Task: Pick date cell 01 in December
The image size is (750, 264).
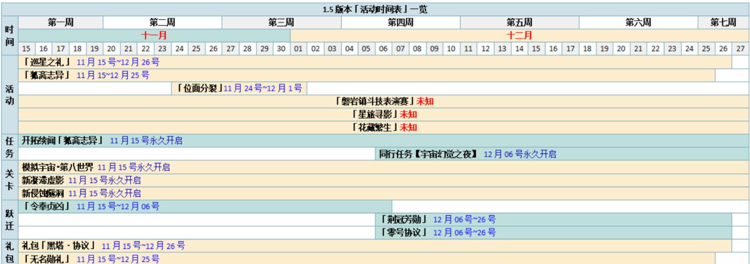Action: tap(298, 48)
